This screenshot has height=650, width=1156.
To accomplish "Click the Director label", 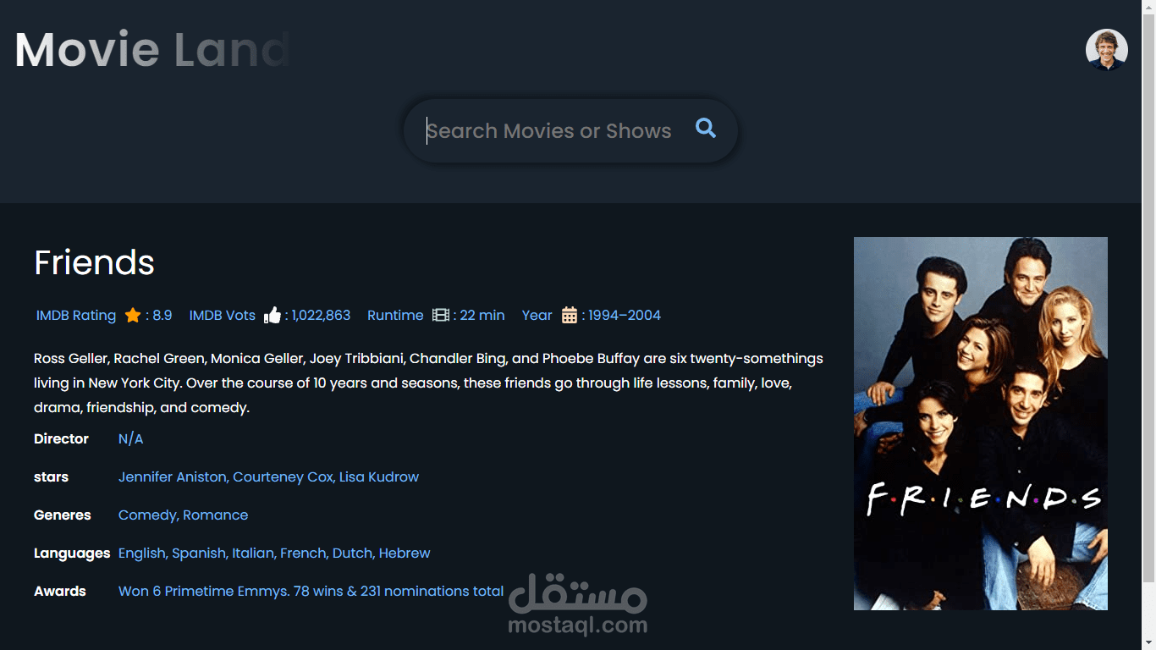I will pyautogui.click(x=61, y=438).
